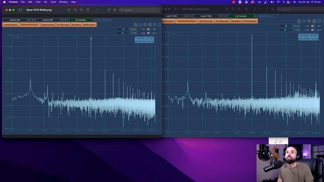324x182 pixels.
Task: Zoom in on the Neve 1073 image
Action: (82, 10)
